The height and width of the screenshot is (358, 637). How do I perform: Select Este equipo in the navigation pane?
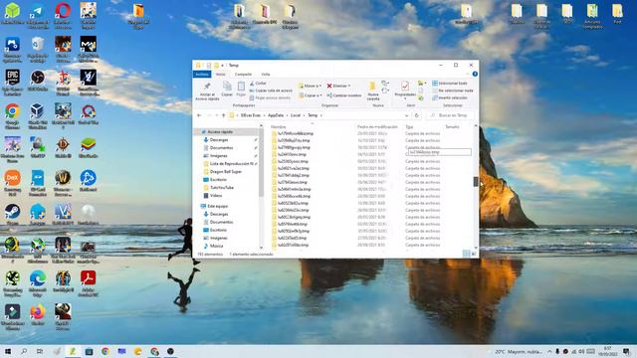[x=217, y=206]
